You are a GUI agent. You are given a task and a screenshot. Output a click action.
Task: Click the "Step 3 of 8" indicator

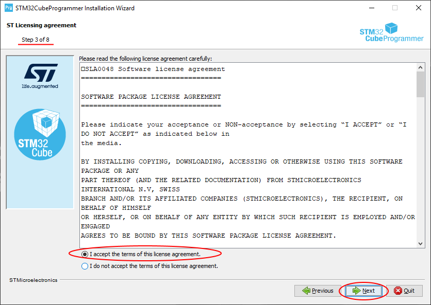[x=36, y=40]
